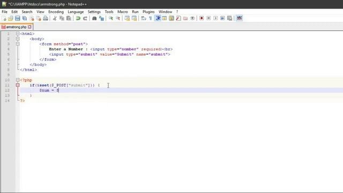343x193 pixels.
Task: Paste using the Paste toolbar icon
Action: tap(69, 18)
